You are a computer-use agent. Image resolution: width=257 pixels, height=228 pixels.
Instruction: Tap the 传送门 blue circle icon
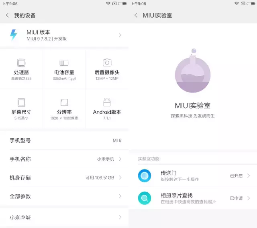coord(145,176)
